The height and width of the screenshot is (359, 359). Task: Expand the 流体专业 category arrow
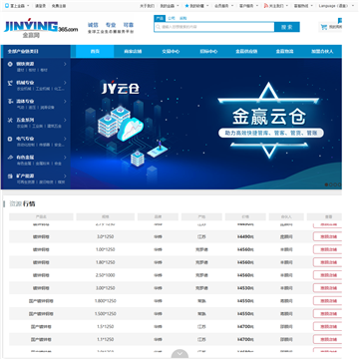pyautogui.click(x=65, y=101)
